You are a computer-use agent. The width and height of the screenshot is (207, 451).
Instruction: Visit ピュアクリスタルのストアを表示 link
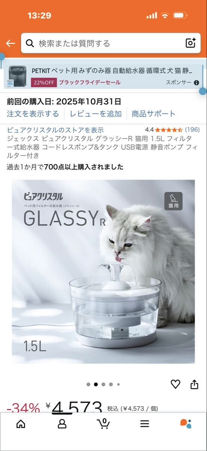click(x=55, y=130)
